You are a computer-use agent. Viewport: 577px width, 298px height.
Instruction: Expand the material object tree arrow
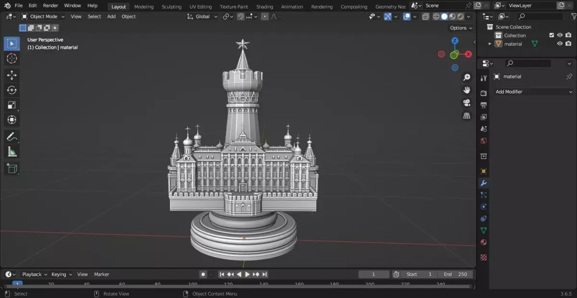490,44
